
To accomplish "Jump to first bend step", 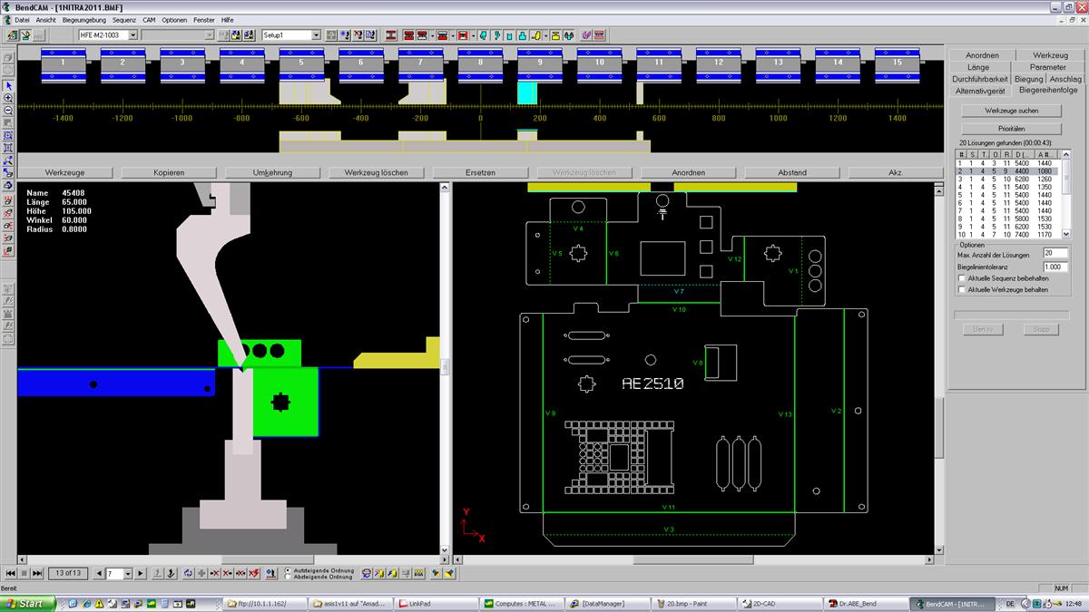I will pyautogui.click(x=9, y=574).
